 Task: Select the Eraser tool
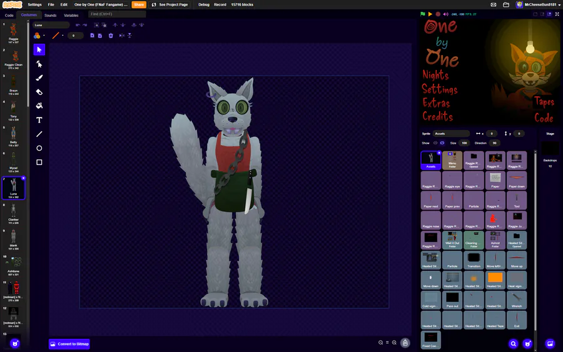pos(39,92)
